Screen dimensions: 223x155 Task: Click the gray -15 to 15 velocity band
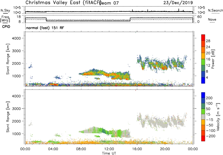pos(203,117)
